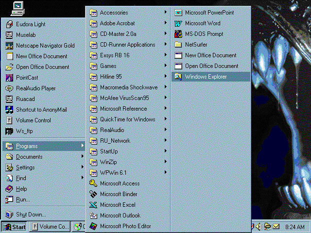311x233 pixels.
Task: Launch Muselab from its computer icon
Action: (x=9, y=35)
